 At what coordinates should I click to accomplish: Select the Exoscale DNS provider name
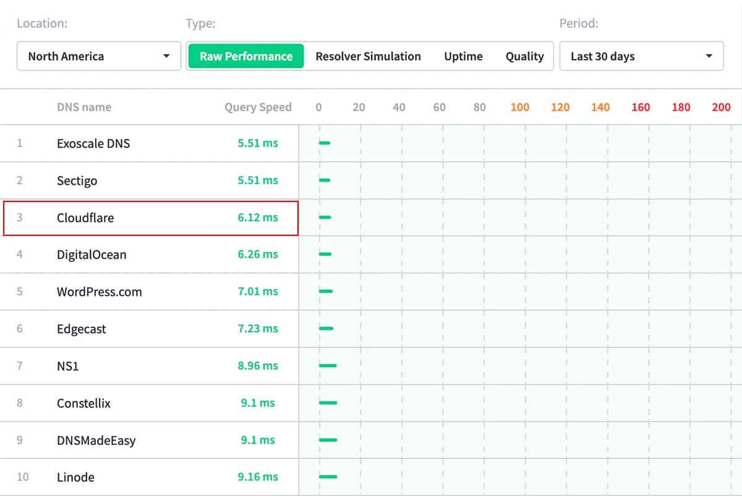[x=93, y=143]
